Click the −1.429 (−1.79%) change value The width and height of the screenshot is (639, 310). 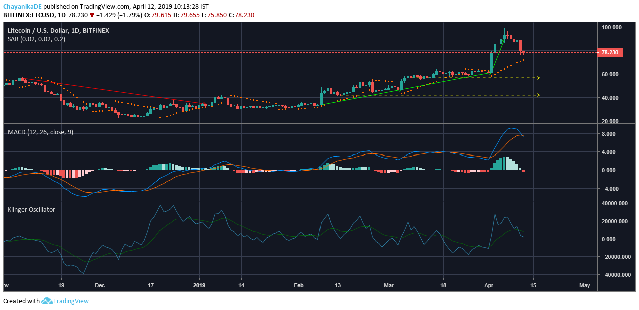(118, 15)
